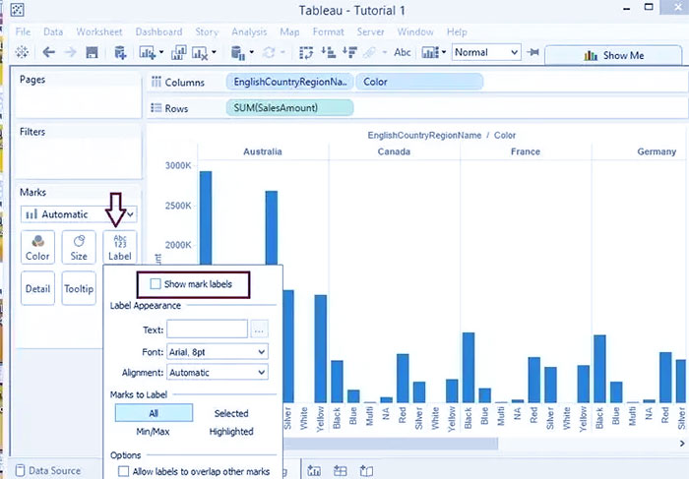The height and width of the screenshot is (479, 689).
Task: Click the Redo forward arrow
Action: click(70, 53)
